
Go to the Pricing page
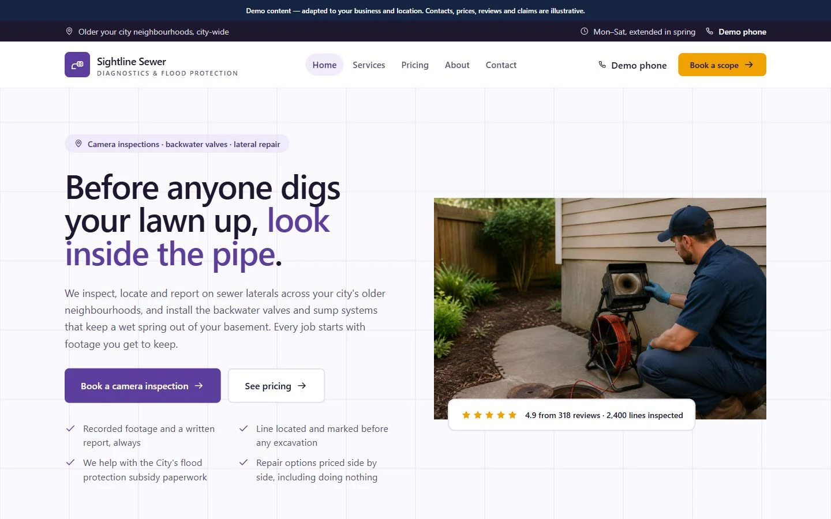click(415, 65)
